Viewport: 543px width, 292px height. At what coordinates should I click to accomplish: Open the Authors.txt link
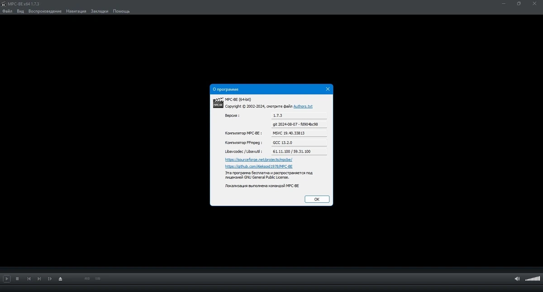point(303,106)
